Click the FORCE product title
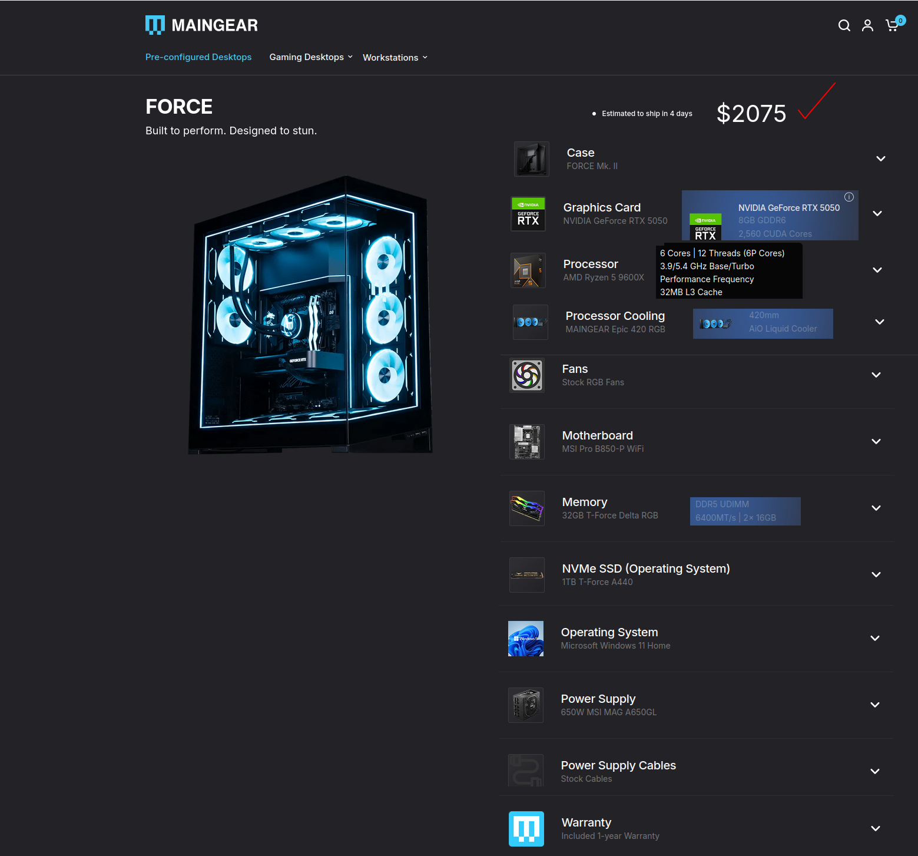The width and height of the screenshot is (918, 856). pos(179,107)
